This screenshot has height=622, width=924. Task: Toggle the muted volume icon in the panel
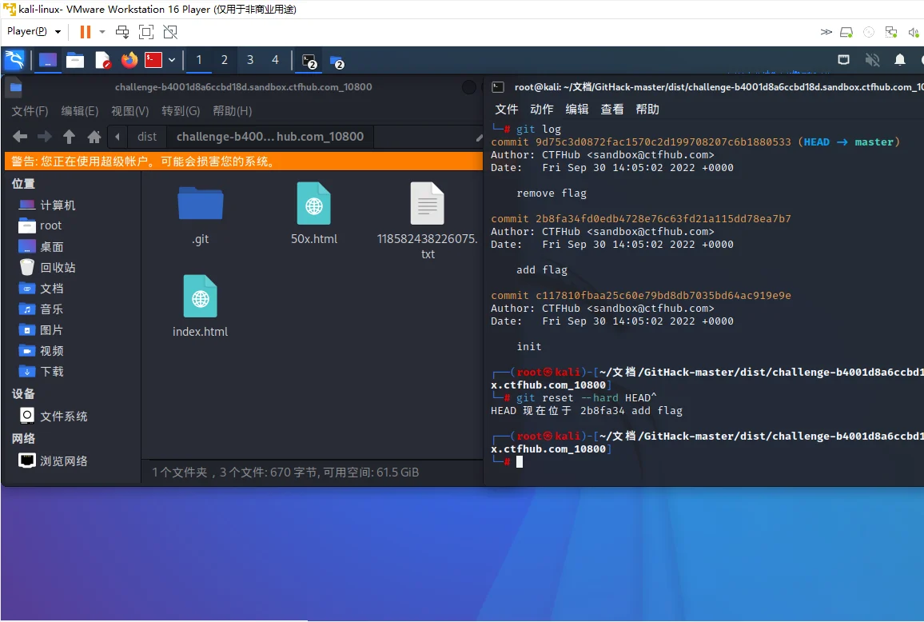tap(872, 60)
